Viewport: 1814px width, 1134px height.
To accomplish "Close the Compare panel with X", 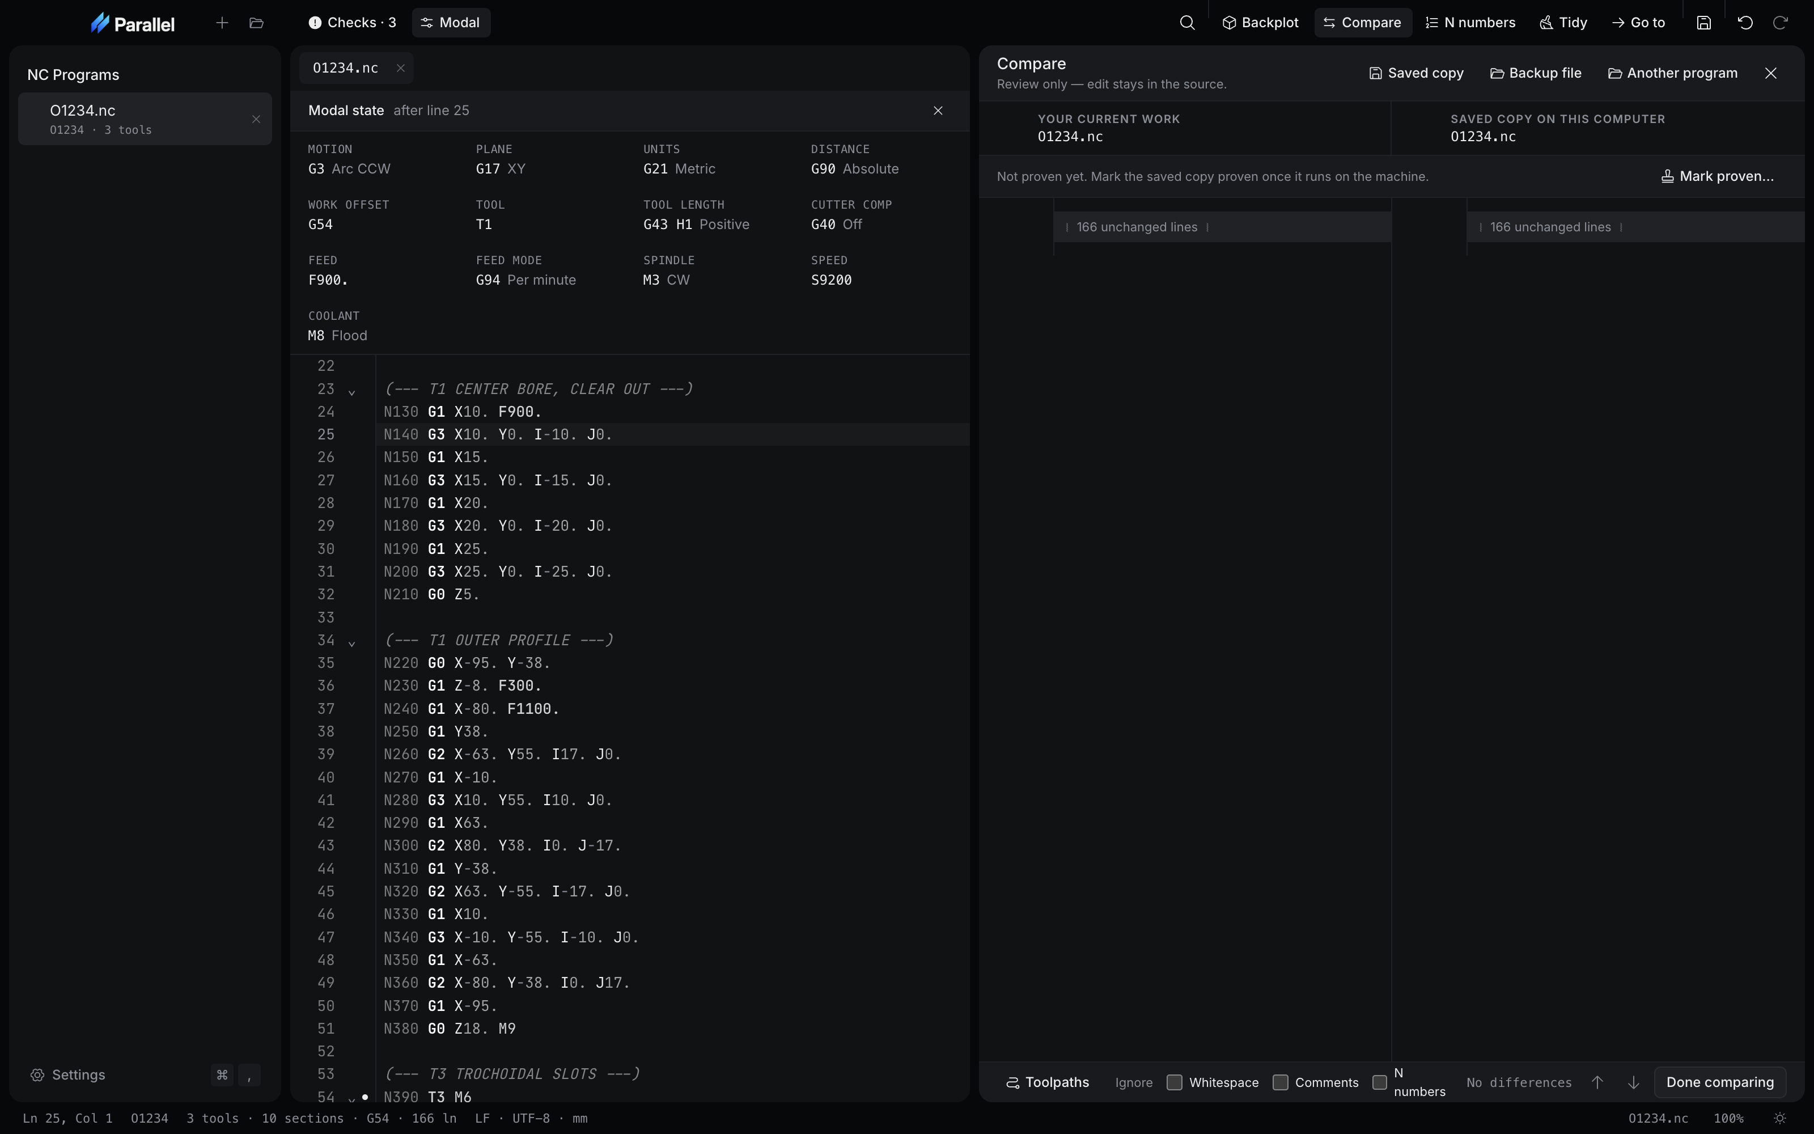I will [x=1770, y=73].
